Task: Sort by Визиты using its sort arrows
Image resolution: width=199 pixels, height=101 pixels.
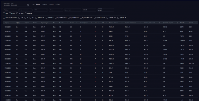Action: (67, 23)
